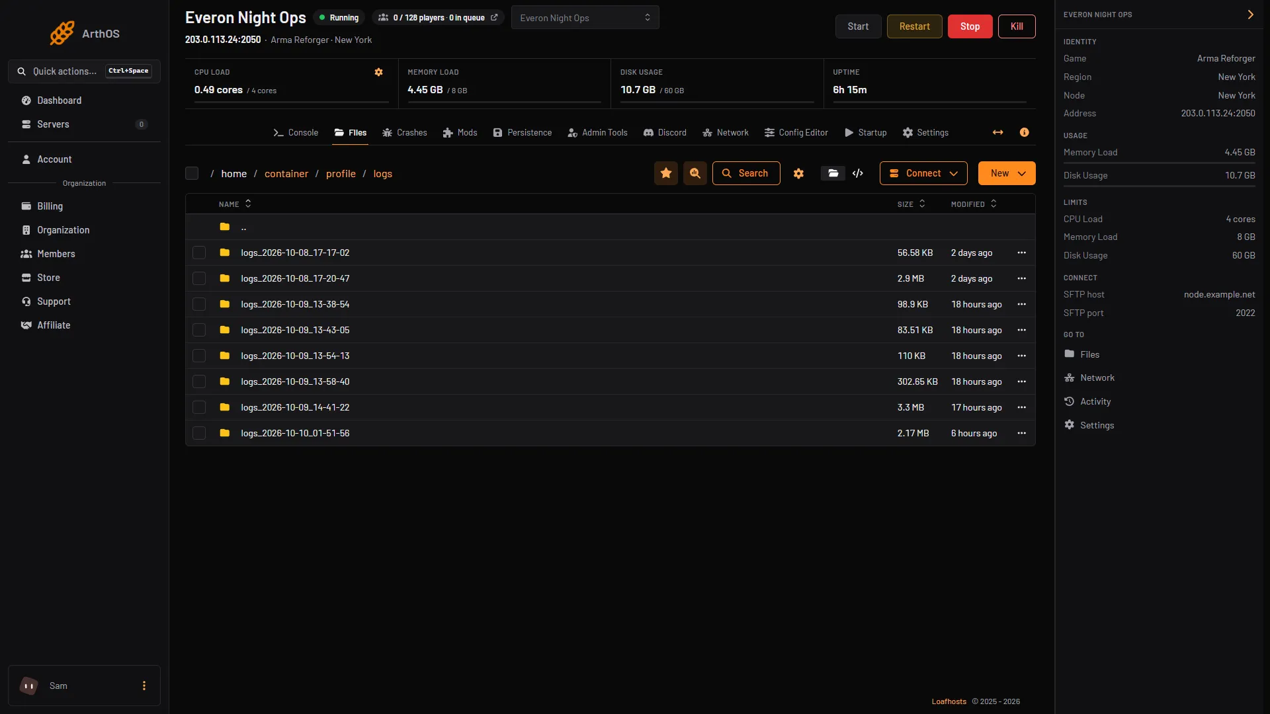Click the magnifier search-in-files icon
This screenshot has width=1270, height=714.
[x=695, y=173]
